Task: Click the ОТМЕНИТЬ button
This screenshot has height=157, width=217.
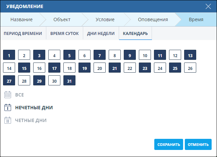Action: point(198,144)
